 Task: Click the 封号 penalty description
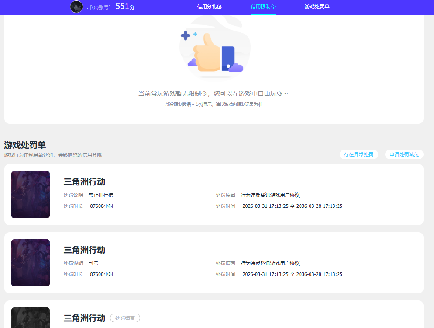click(x=93, y=263)
